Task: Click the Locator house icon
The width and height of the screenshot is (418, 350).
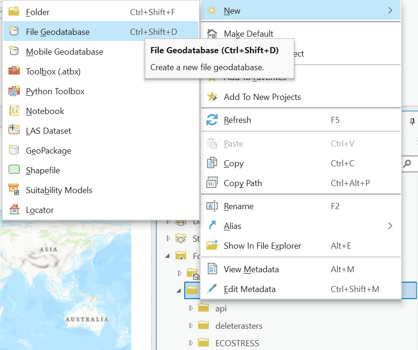Action: click(14, 210)
